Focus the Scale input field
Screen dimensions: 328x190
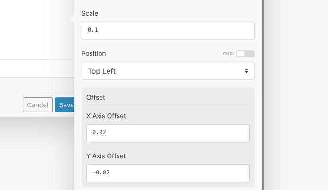click(x=168, y=31)
